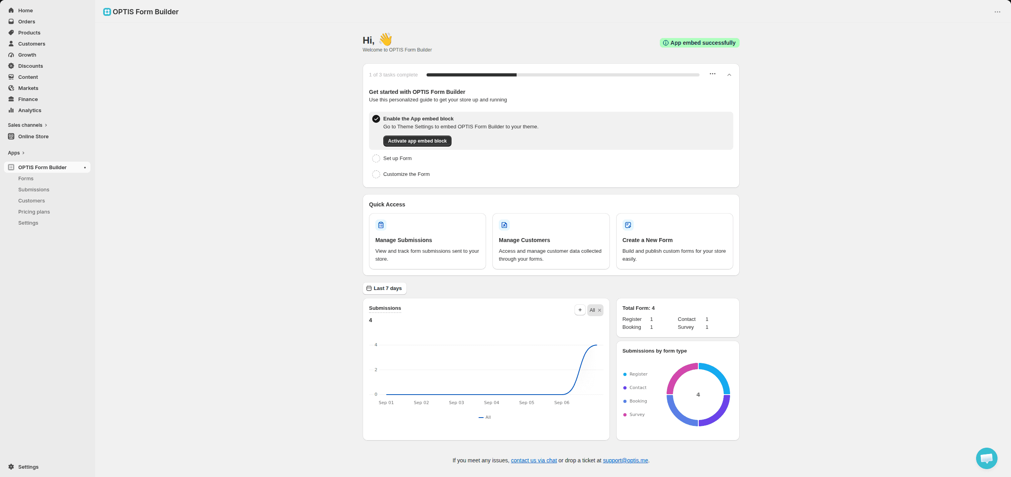The height and width of the screenshot is (477, 1011).
Task: Click the "1 of 3 tasks complete" text
Action: point(393,75)
